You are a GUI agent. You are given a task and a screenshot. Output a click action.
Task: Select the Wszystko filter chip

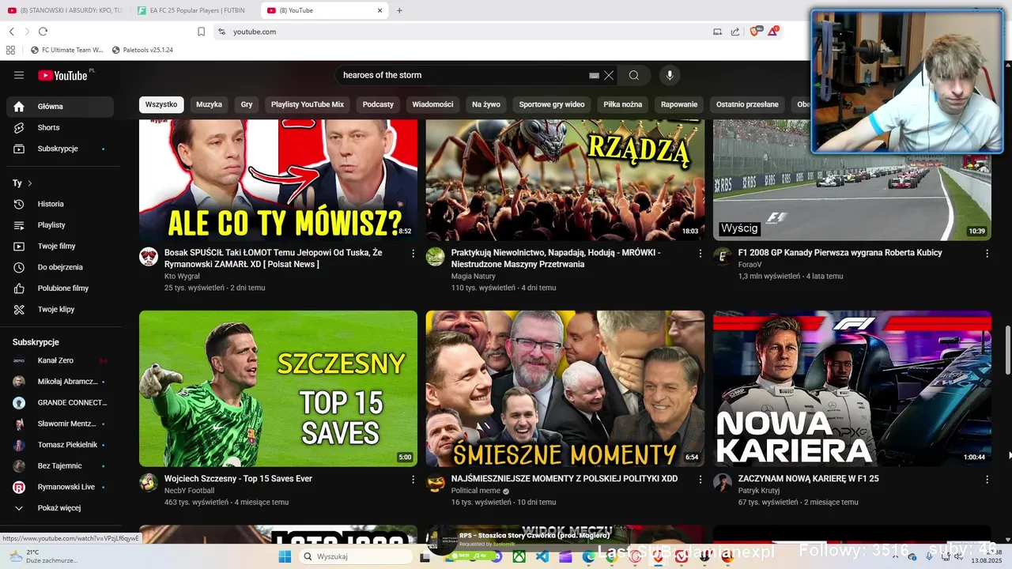coord(161,104)
